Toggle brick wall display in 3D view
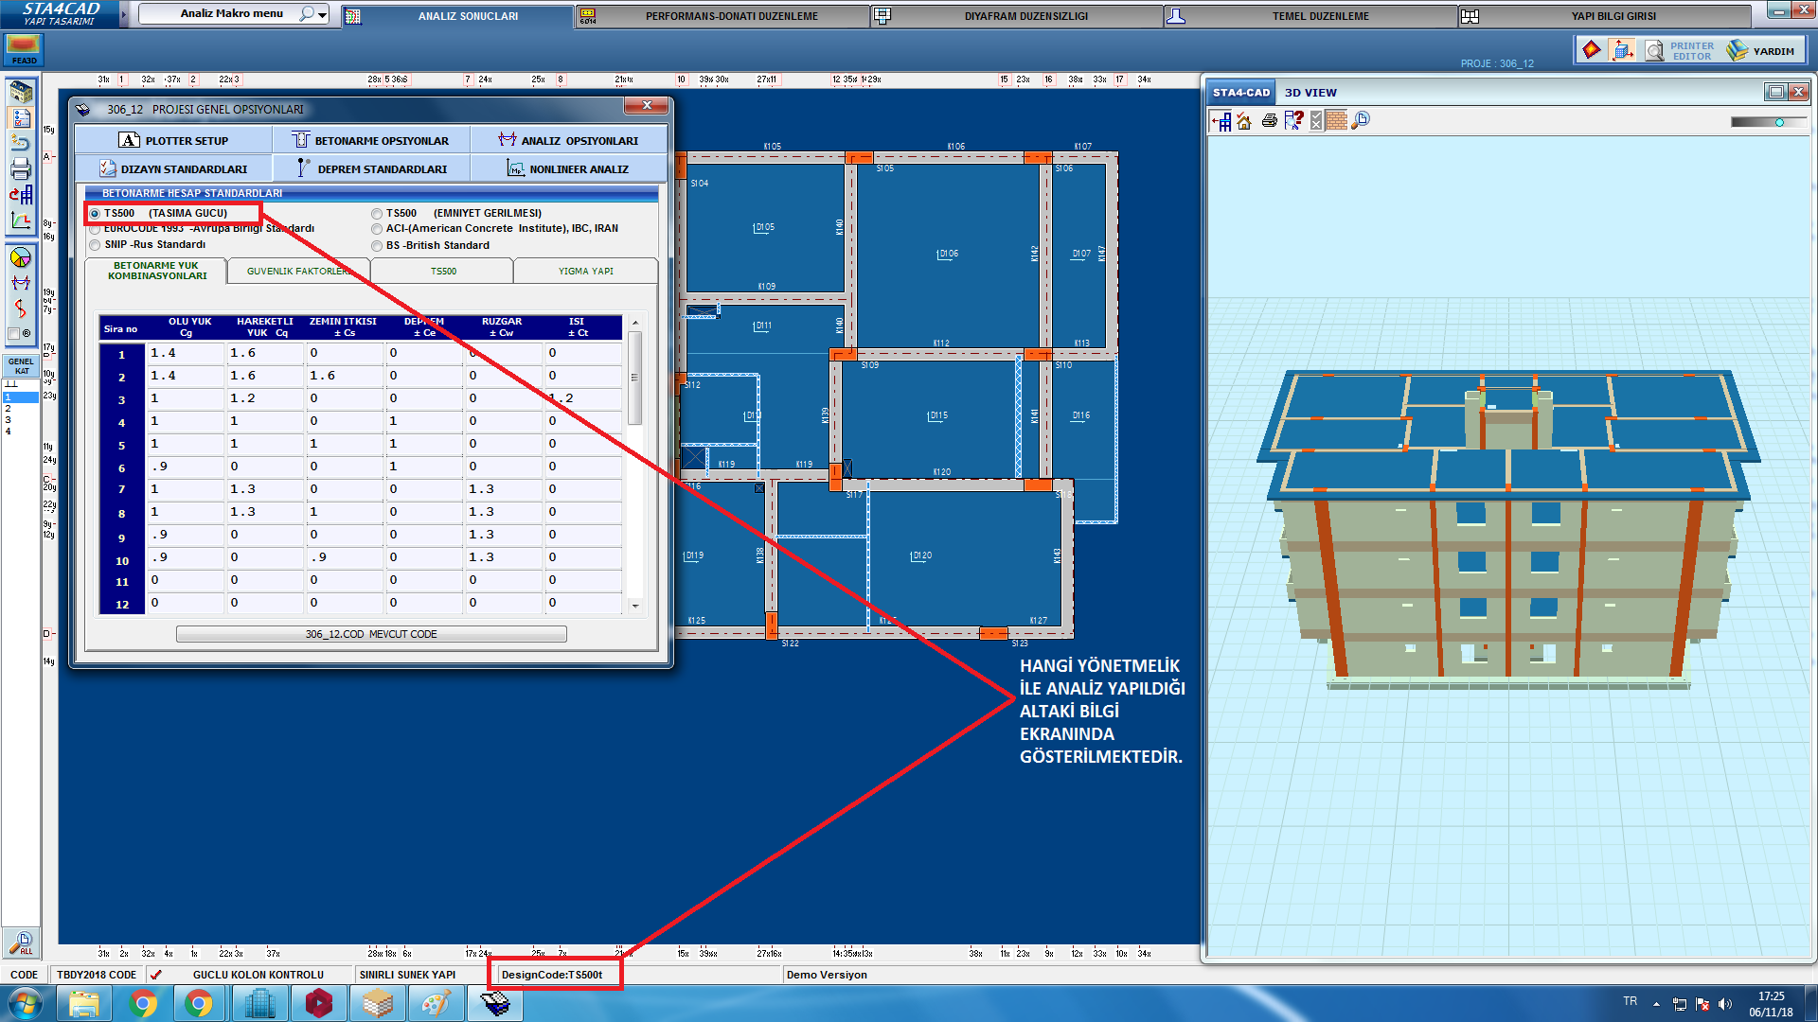This screenshot has width=1818, height=1022. click(1337, 120)
